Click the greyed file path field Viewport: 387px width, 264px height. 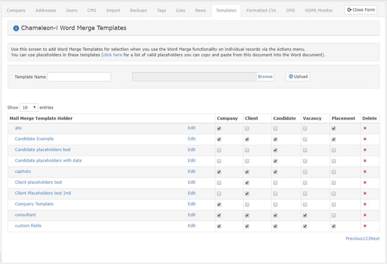point(194,77)
